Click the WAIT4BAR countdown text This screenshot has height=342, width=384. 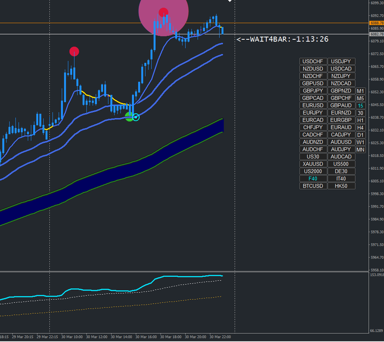[282, 39]
